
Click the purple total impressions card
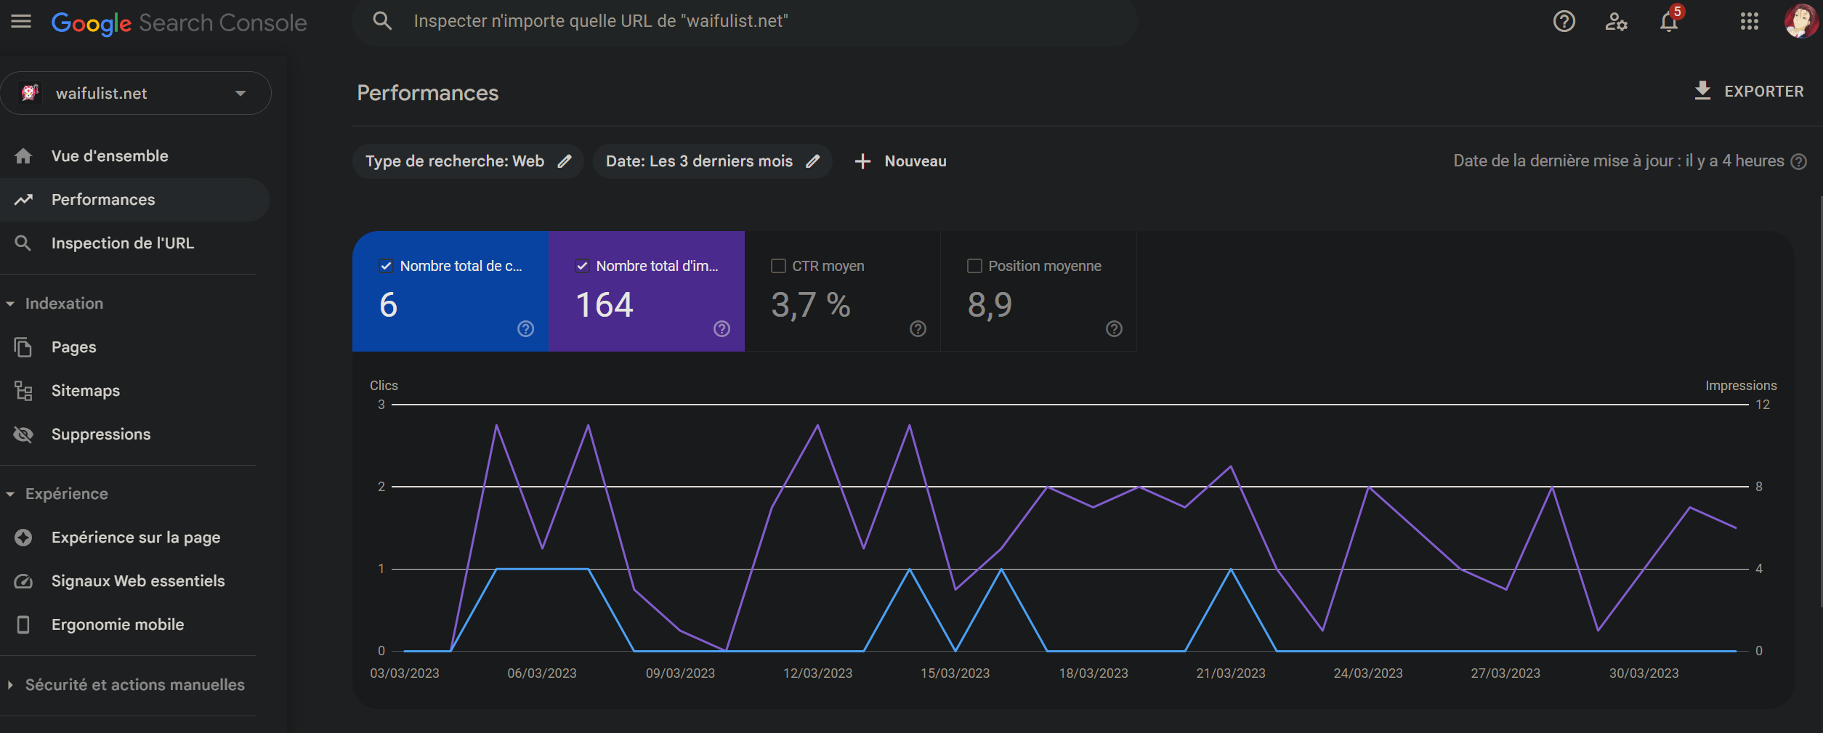pyautogui.click(x=646, y=298)
